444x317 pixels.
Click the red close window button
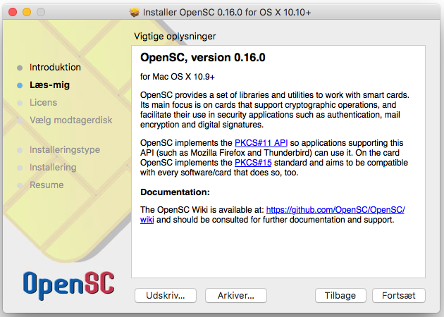[13, 12]
